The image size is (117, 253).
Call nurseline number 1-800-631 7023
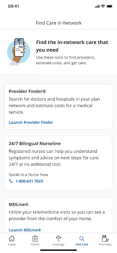(x=29, y=181)
